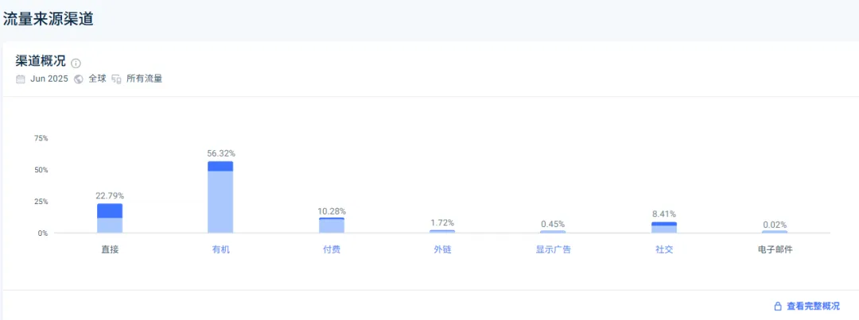This screenshot has width=859, height=320.
Task: Click the 10.28% value label
Action: click(332, 211)
